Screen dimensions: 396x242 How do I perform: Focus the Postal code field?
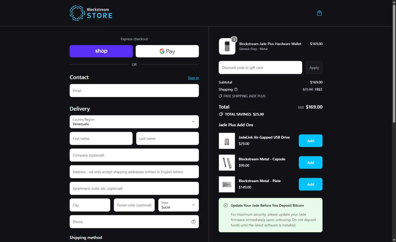pyautogui.click(x=134, y=205)
